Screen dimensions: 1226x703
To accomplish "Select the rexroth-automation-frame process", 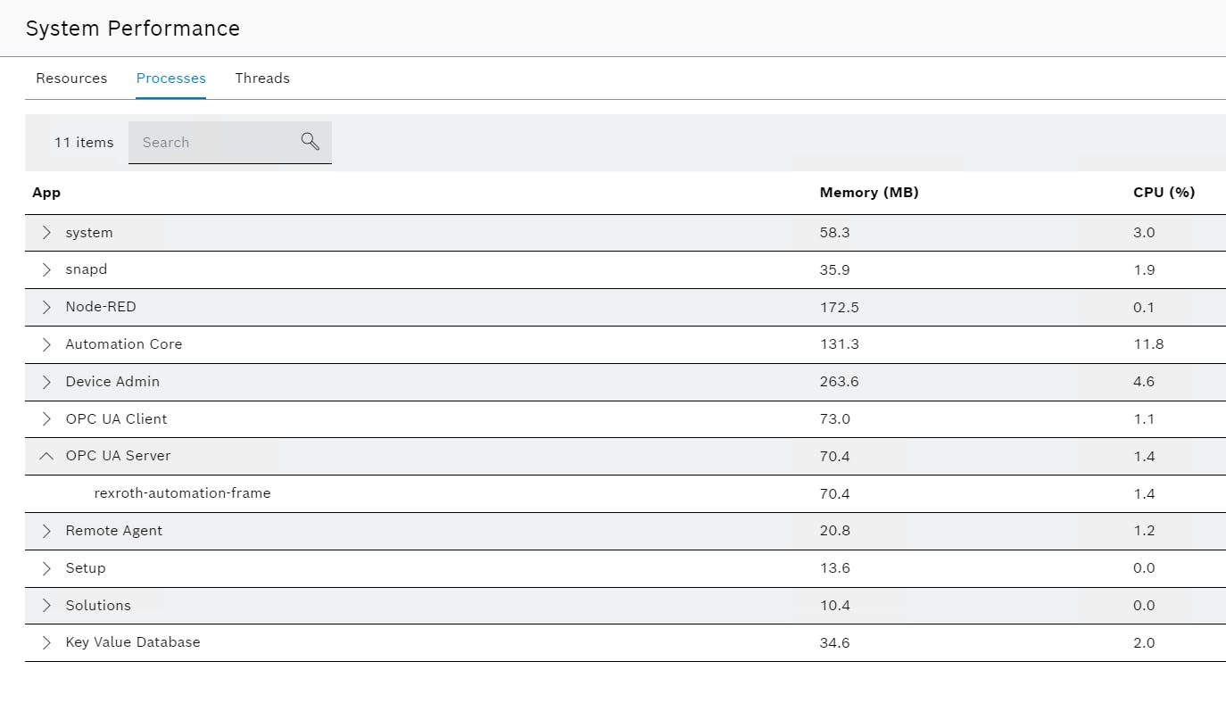I will point(182,493).
